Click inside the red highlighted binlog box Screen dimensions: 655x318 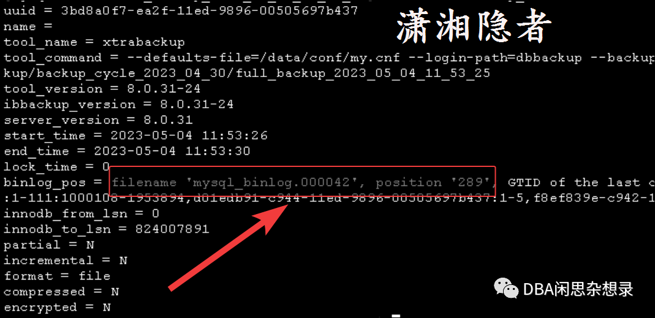[x=303, y=181]
